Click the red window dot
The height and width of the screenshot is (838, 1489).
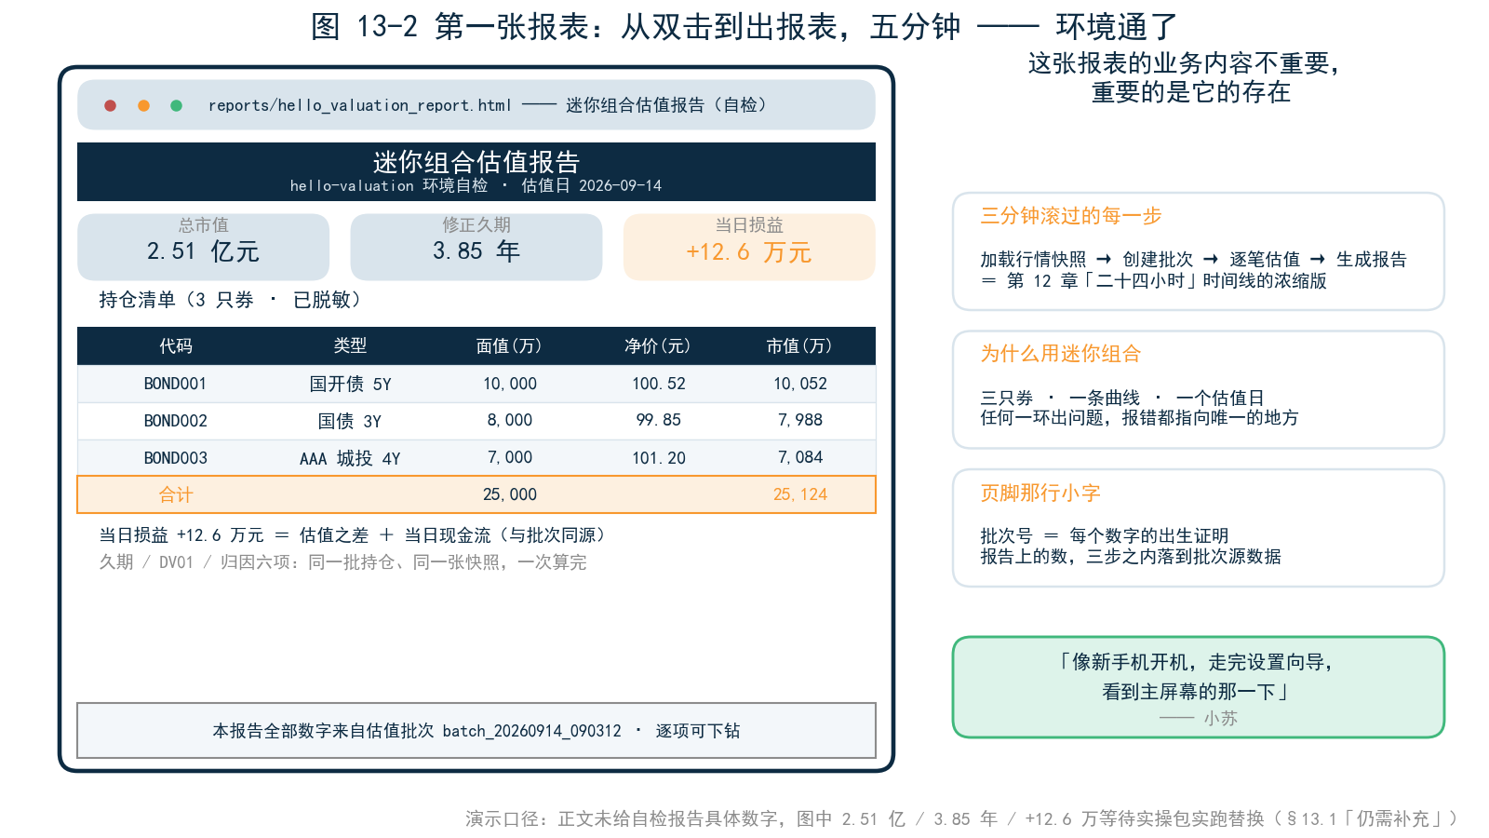pos(110,105)
